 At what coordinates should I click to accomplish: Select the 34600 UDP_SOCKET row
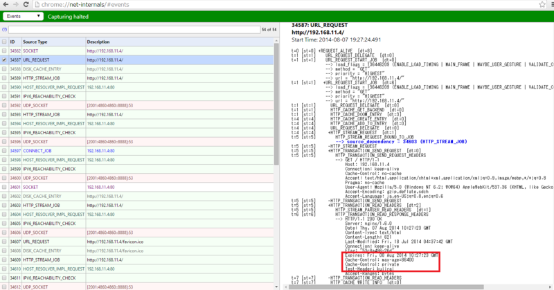tap(136, 178)
